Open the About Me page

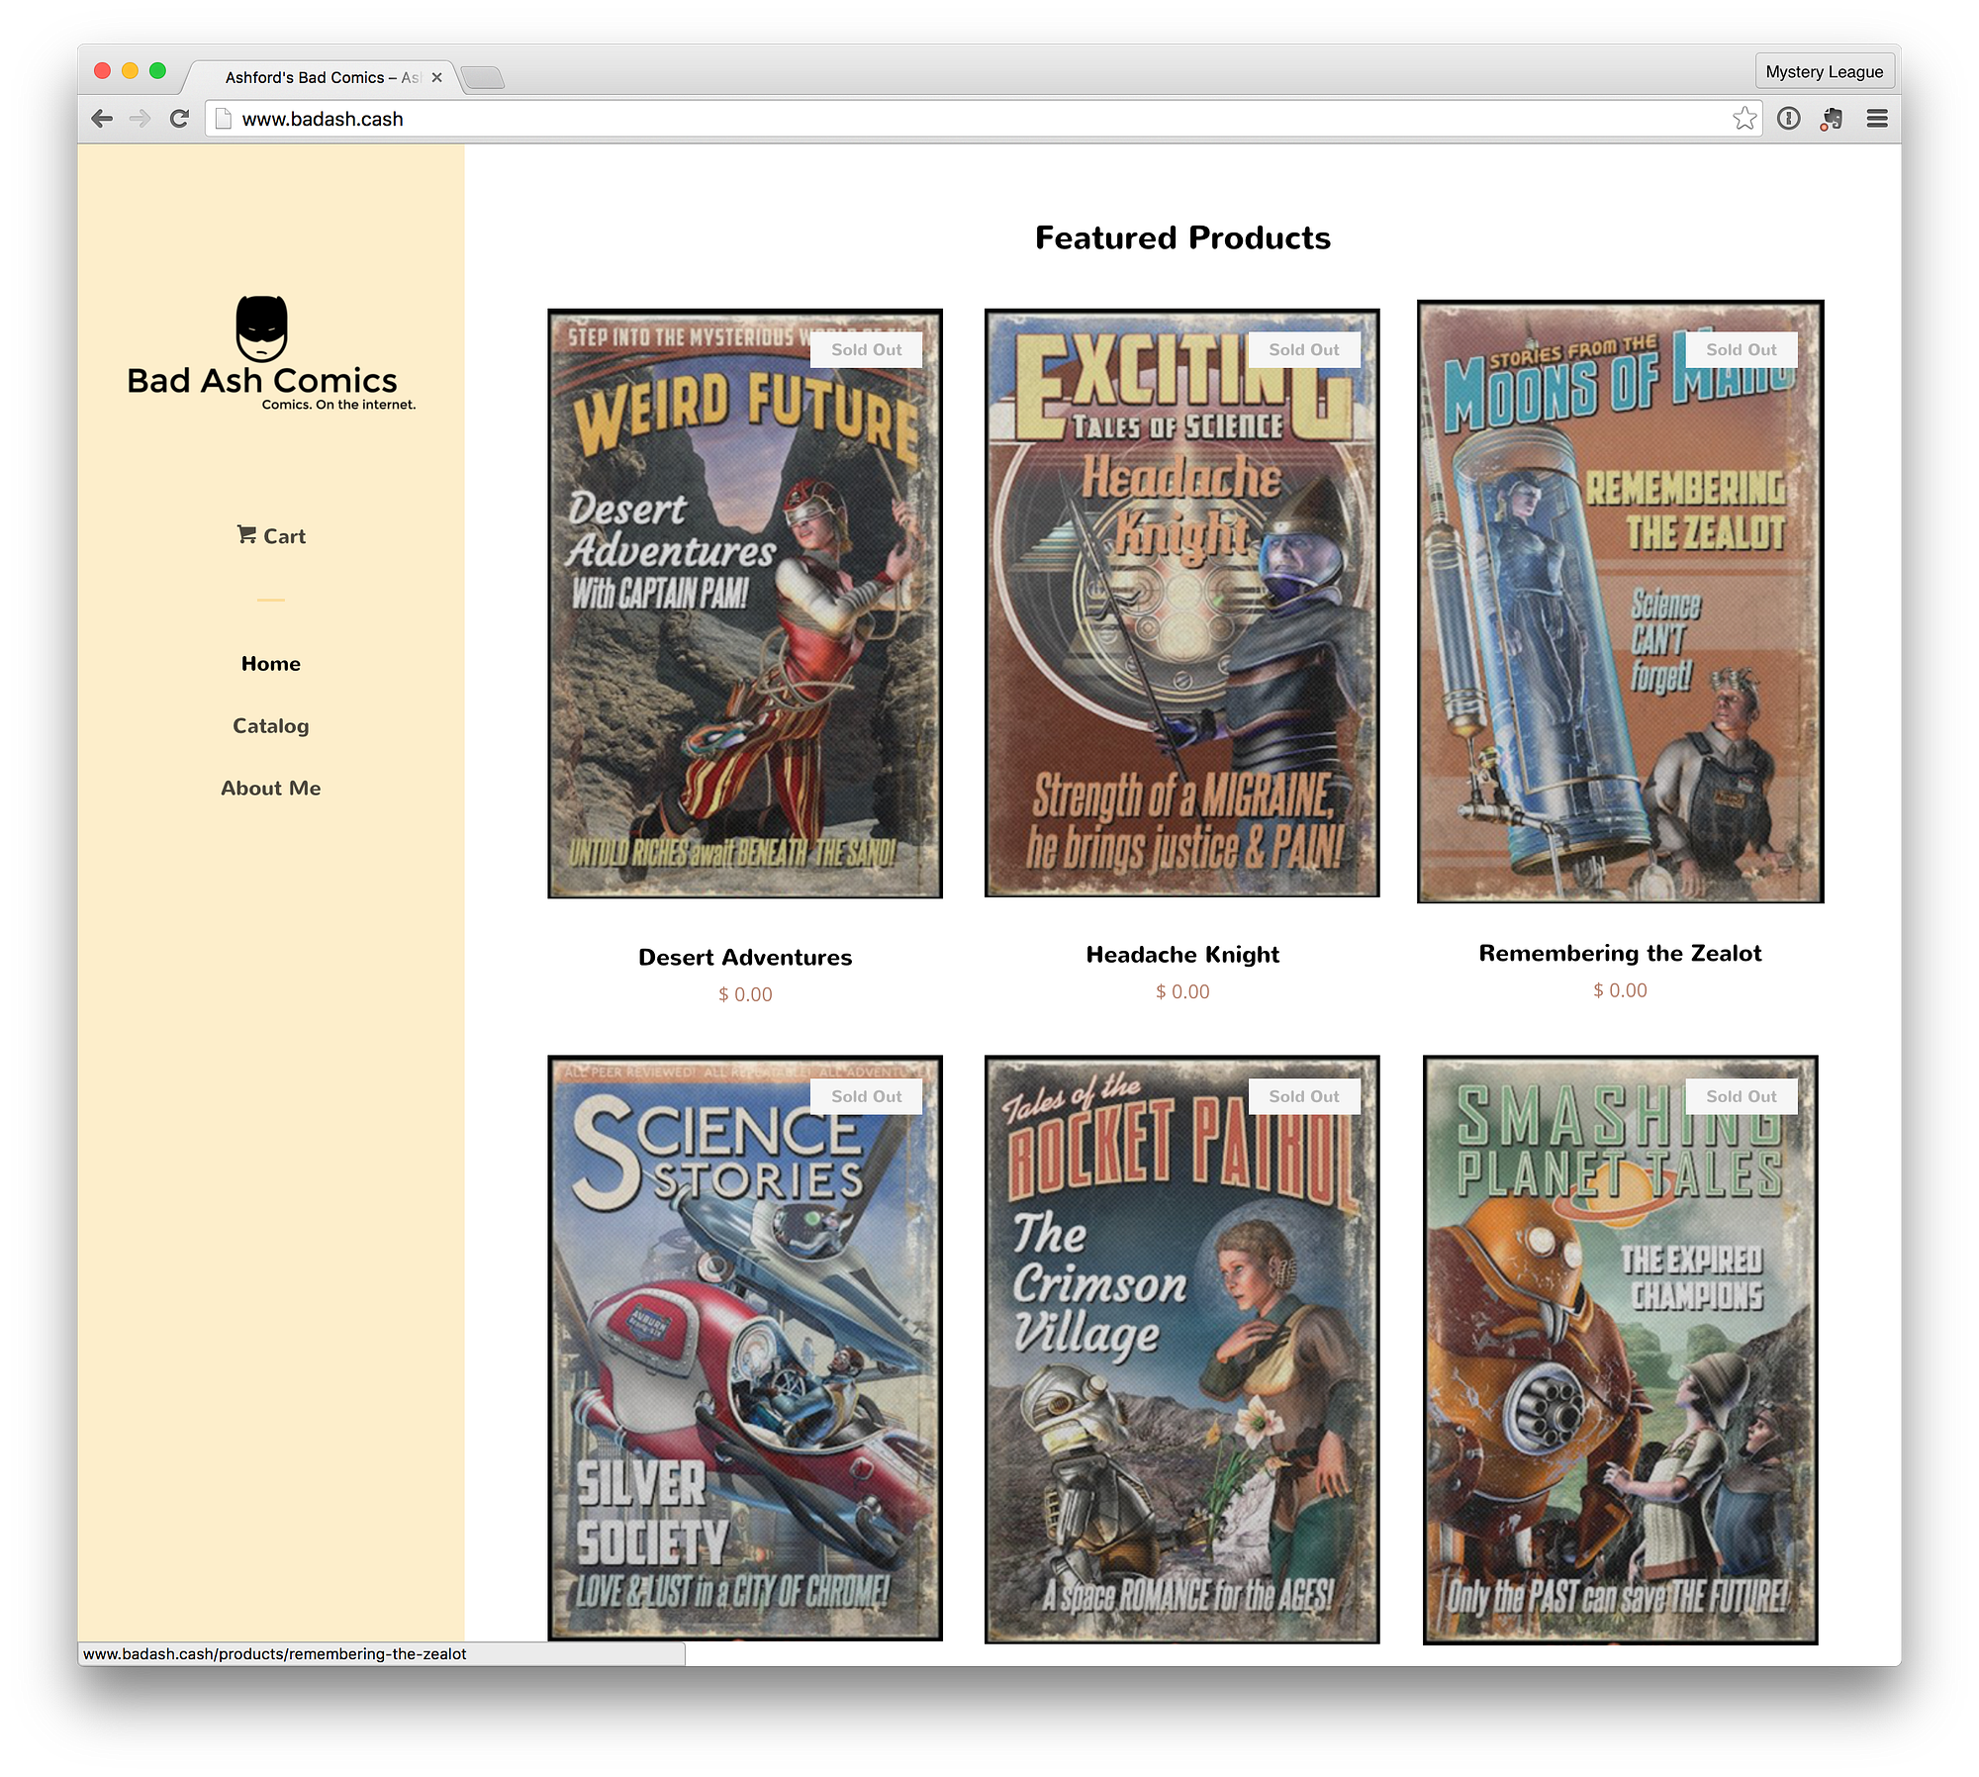point(271,789)
